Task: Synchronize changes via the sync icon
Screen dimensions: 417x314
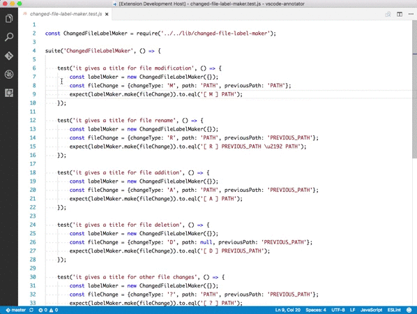Action: click(31, 310)
